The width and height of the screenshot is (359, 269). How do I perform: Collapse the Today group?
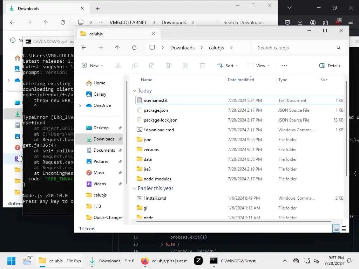pos(134,91)
